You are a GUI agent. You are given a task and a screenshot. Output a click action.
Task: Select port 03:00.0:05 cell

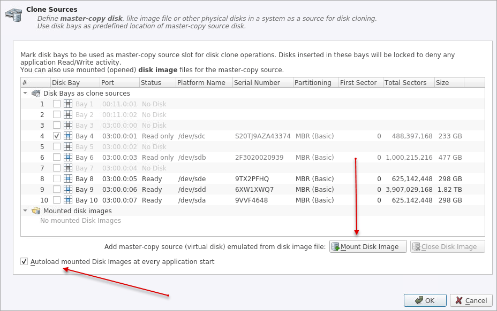[x=119, y=179]
